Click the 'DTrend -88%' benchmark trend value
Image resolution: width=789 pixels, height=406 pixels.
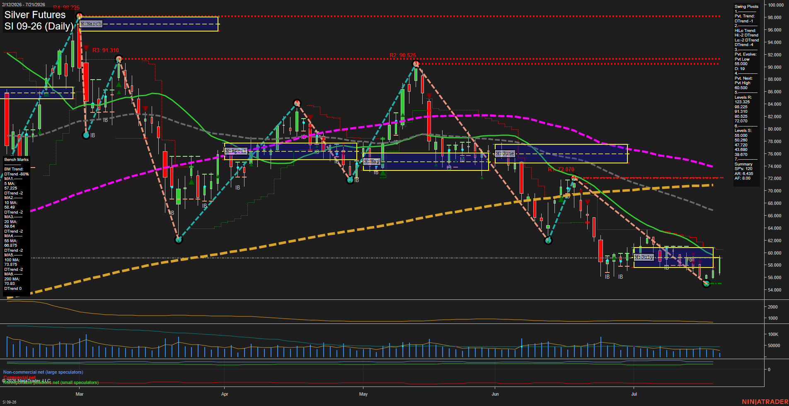click(x=17, y=174)
